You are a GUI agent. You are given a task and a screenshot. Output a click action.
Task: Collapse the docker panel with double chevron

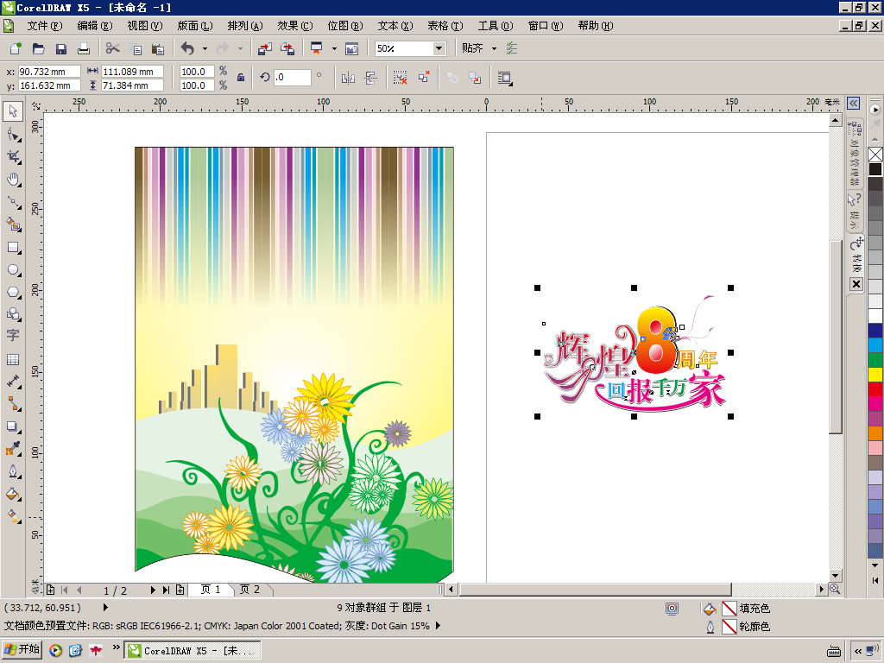coord(854,104)
